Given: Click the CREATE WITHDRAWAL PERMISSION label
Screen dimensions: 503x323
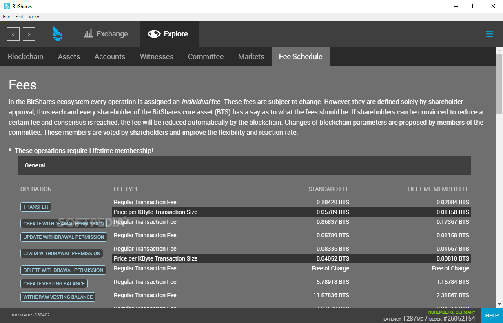Looking at the screenshot, I should pyautogui.click(x=64, y=224).
